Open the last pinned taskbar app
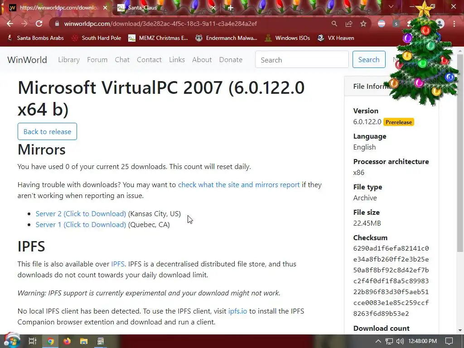 101,341
